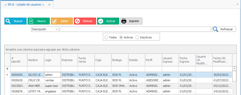Close the Listado de usuarios tab

(x=49, y=5)
